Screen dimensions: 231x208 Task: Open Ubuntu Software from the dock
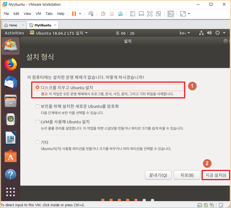click(x=11, y=156)
